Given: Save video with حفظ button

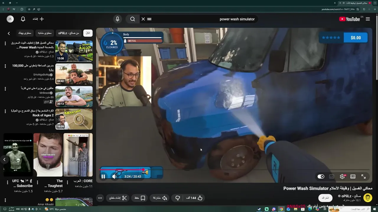Looking at the screenshot, I should (x=140, y=198).
